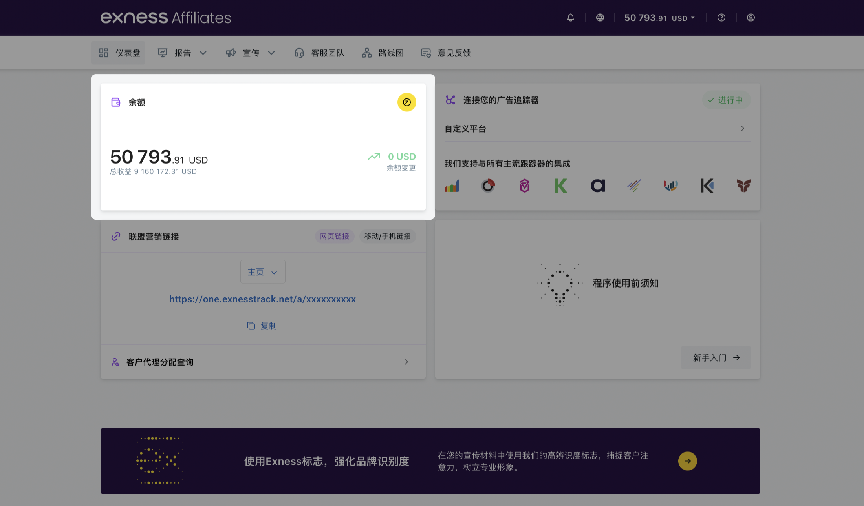Click the headset icon for 客服团队
Screen dimensions: 864x506
[299, 53]
